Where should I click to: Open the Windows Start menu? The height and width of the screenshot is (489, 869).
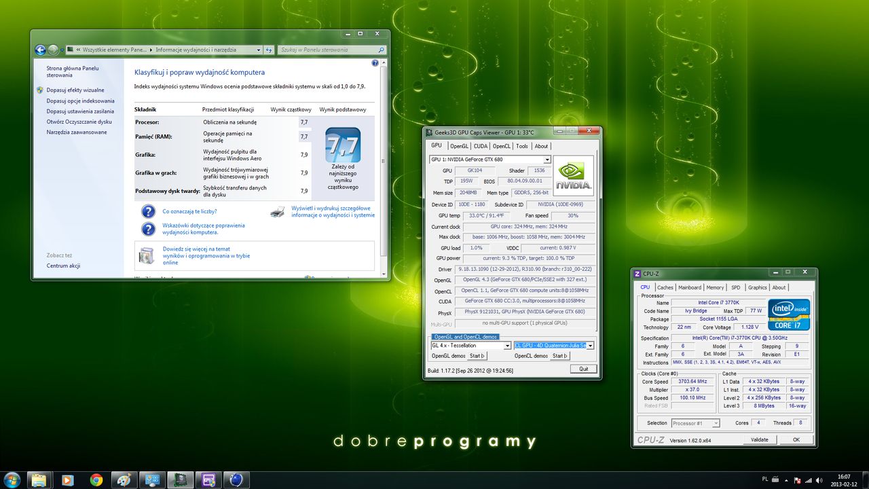(12, 479)
